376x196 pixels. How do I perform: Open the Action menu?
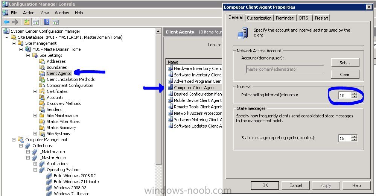pos(29,13)
